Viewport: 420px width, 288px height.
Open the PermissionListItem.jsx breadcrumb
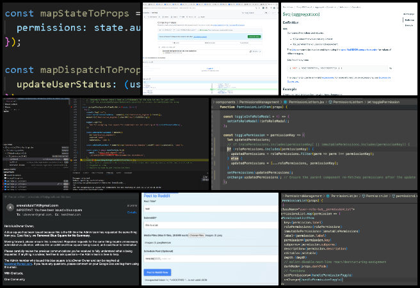click(x=307, y=102)
